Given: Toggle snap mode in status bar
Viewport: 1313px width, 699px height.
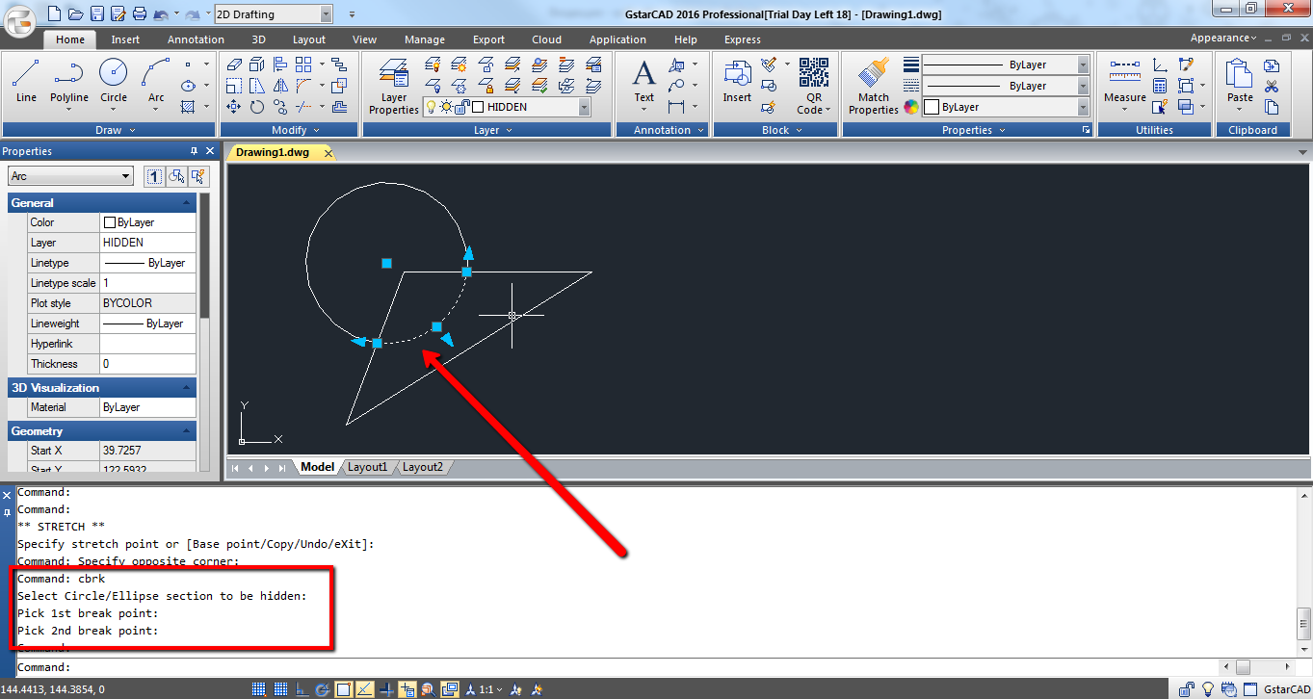Looking at the screenshot, I should [x=259, y=689].
